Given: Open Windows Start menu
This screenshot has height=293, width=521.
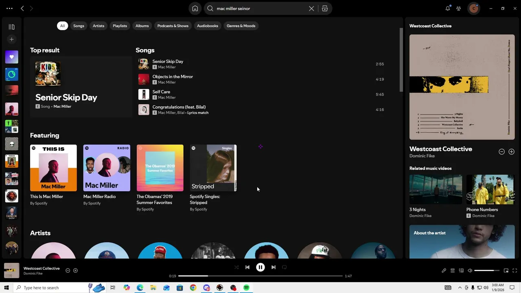Looking at the screenshot, I should click(6, 288).
